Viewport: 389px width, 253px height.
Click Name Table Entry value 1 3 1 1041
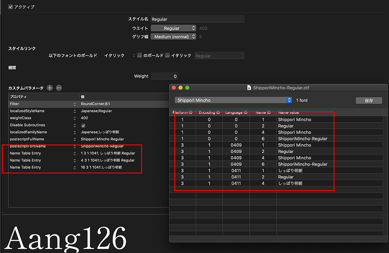pyautogui.click(x=108, y=153)
